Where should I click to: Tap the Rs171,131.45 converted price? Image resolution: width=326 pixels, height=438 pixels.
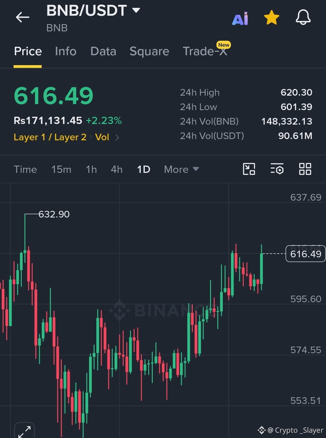tap(48, 121)
